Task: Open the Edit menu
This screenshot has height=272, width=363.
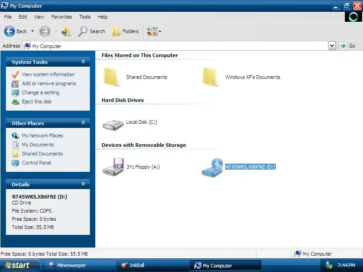Action: [x=23, y=17]
